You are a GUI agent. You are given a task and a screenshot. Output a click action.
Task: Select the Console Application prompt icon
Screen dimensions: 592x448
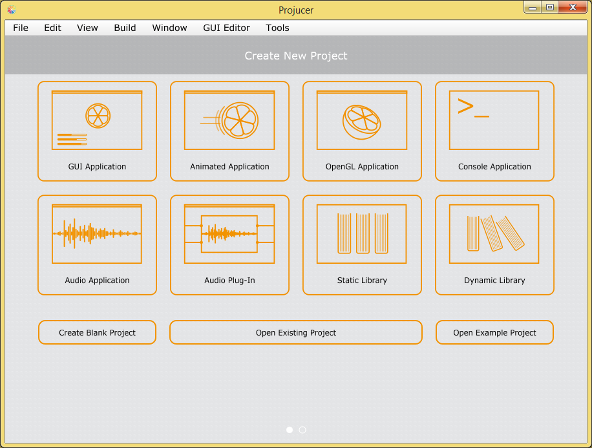point(494,120)
